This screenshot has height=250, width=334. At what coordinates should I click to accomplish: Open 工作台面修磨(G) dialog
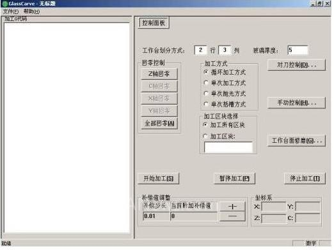pyautogui.click(x=296, y=140)
